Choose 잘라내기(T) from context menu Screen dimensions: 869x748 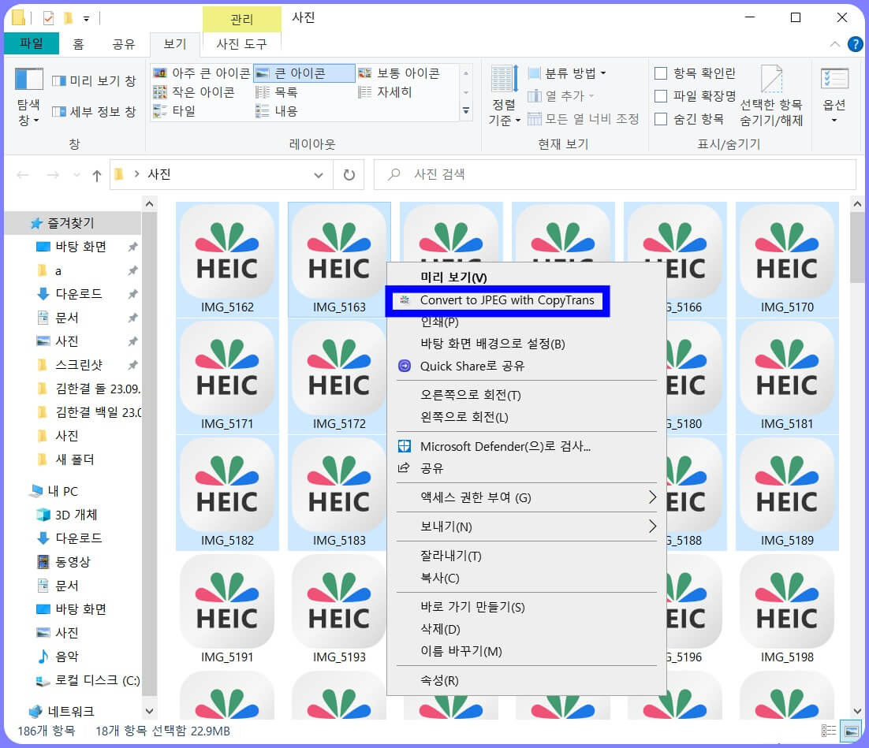coord(451,556)
